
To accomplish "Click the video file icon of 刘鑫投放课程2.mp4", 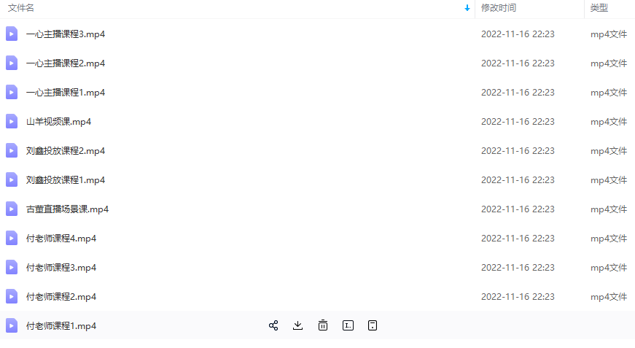I will (x=12, y=150).
